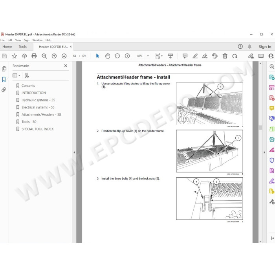Print the document with printer icon
The height and width of the screenshot is (275, 275).
coord(34,56)
